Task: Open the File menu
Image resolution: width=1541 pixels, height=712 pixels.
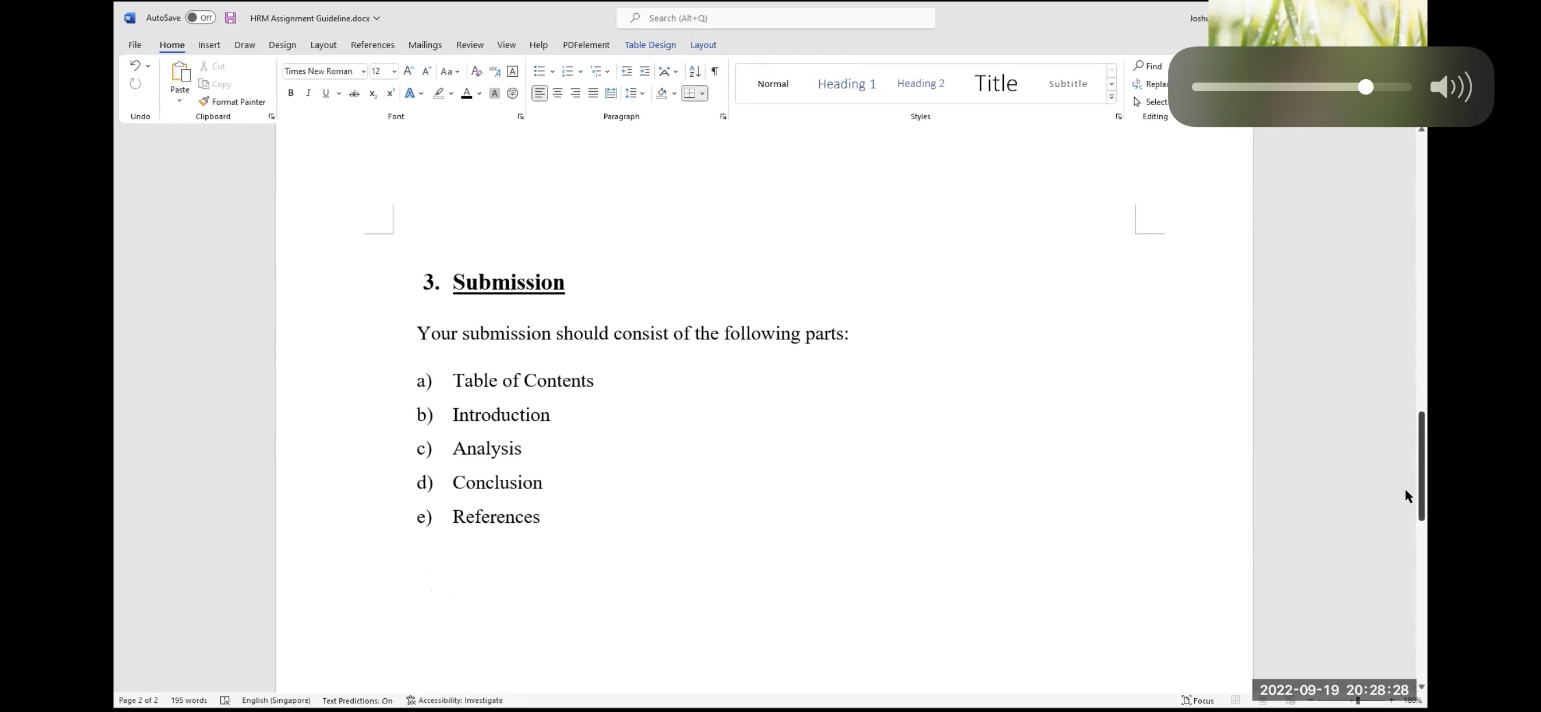Action: point(135,45)
